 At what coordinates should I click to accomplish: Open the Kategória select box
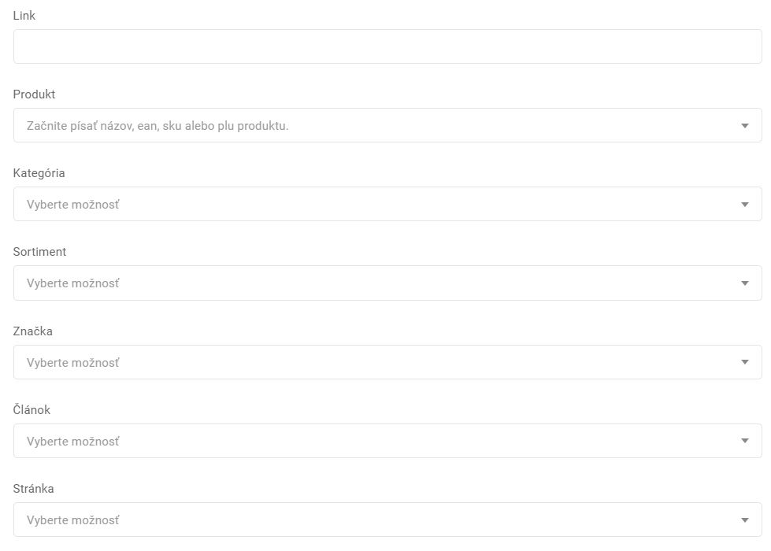click(387, 204)
